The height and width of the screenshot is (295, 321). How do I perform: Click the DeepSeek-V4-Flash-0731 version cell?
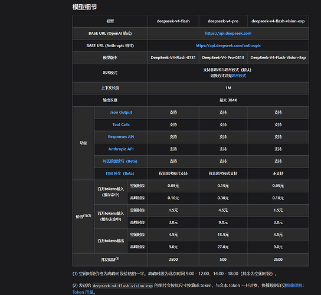click(x=173, y=58)
